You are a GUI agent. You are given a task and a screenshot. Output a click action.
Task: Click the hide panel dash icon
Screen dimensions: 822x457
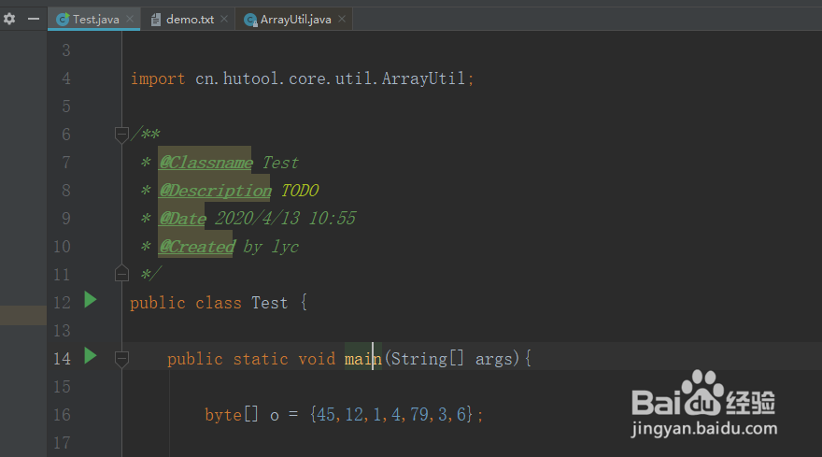[x=33, y=19]
